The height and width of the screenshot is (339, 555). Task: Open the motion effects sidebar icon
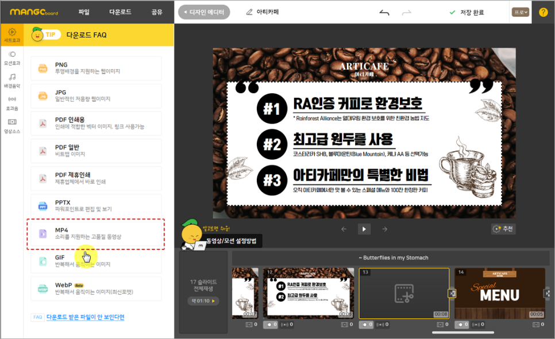point(12,54)
